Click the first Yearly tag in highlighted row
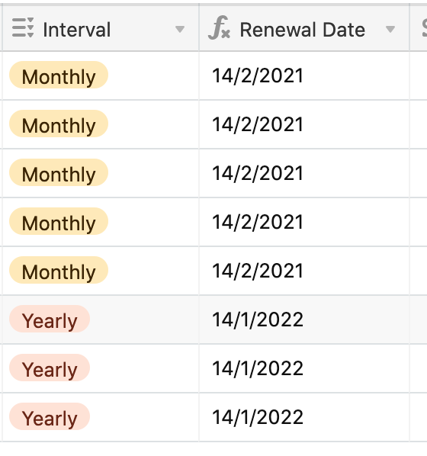This screenshot has height=456, width=427. click(x=50, y=320)
